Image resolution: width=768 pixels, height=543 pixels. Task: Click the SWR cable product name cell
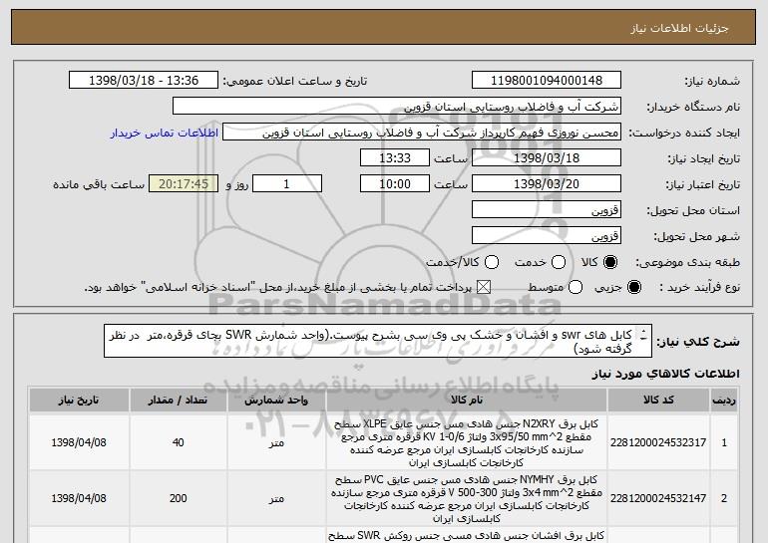point(467,536)
